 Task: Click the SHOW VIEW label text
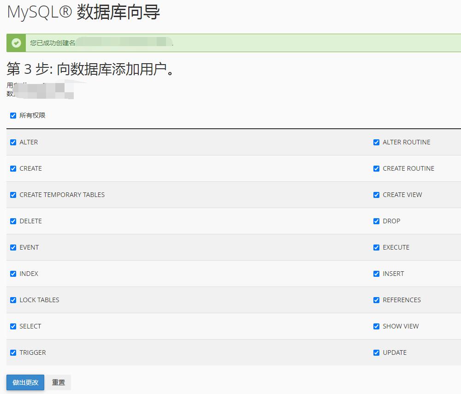401,326
